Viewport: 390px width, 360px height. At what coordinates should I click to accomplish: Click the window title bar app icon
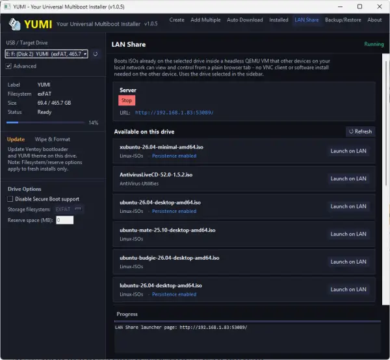(x=7, y=7)
